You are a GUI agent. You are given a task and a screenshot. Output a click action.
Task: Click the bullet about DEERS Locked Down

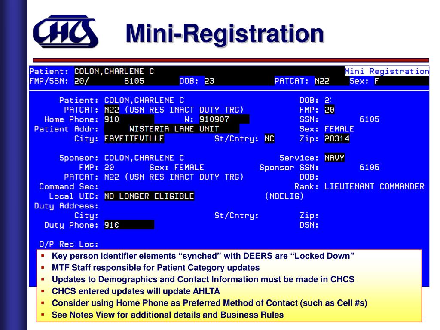203,256
